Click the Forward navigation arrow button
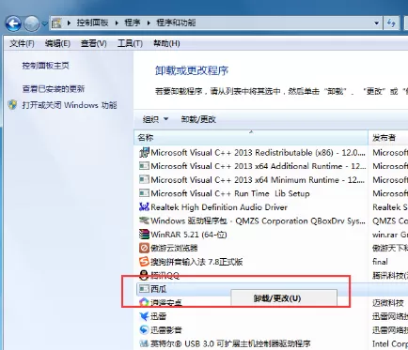408x350 pixels. [32, 23]
